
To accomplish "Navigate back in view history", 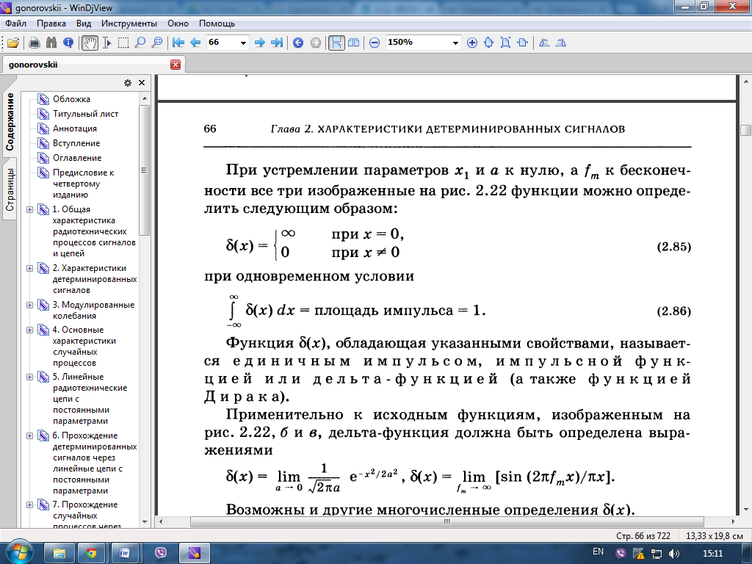I will (298, 43).
